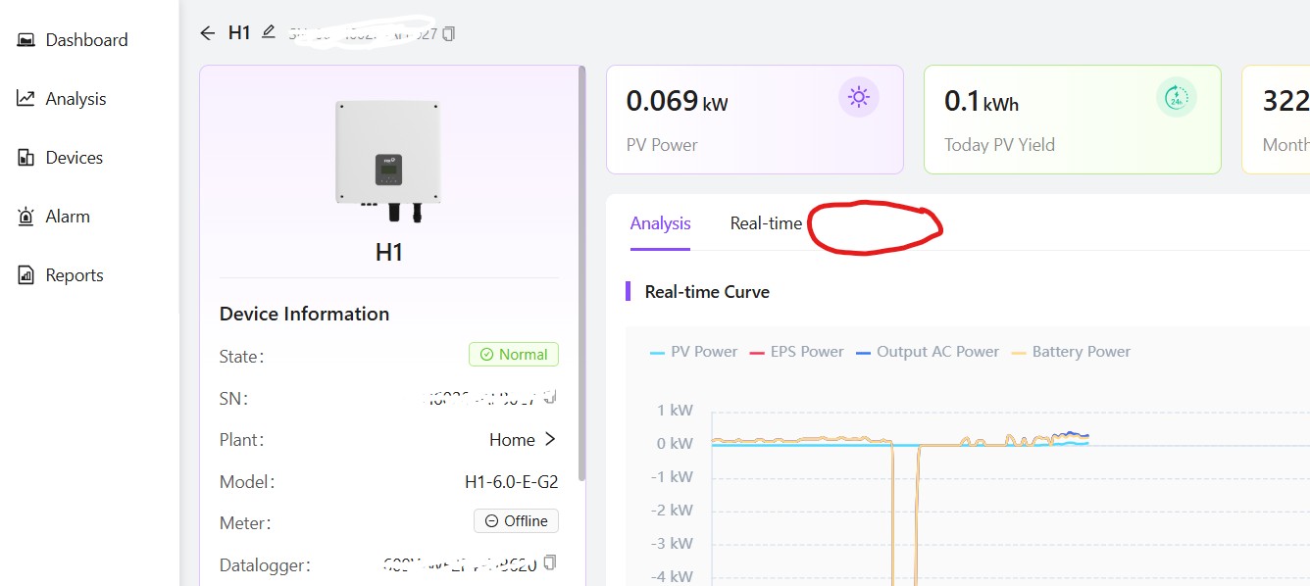Open Reports from the sidebar
Screen dimensions: 1310x586
pyautogui.click(x=75, y=275)
